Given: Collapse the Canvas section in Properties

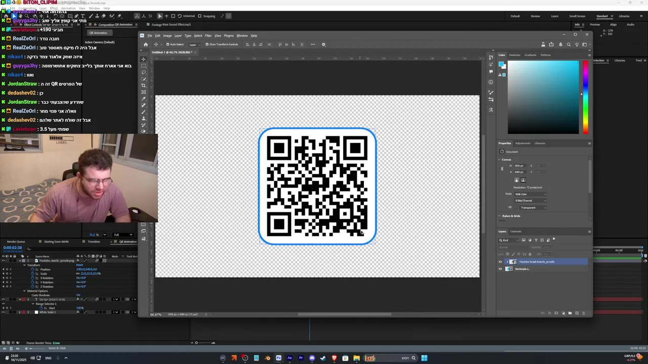Looking at the screenshot, I should coord(500,160).
